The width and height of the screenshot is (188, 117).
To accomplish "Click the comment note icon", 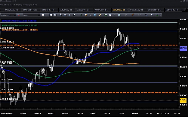I will 86,15.
